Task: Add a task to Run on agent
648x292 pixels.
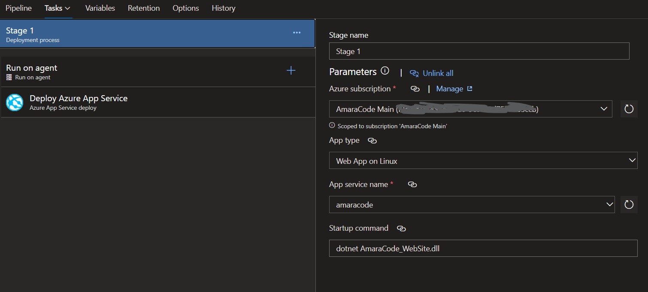Action: pos(291,70)
